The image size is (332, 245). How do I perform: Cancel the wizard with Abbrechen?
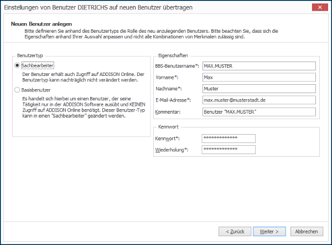[x=307, y=232]
